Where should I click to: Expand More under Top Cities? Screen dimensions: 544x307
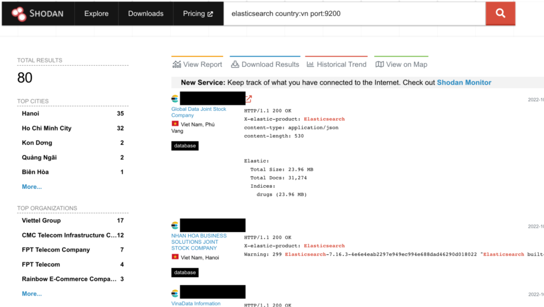(x=31, y=187)
